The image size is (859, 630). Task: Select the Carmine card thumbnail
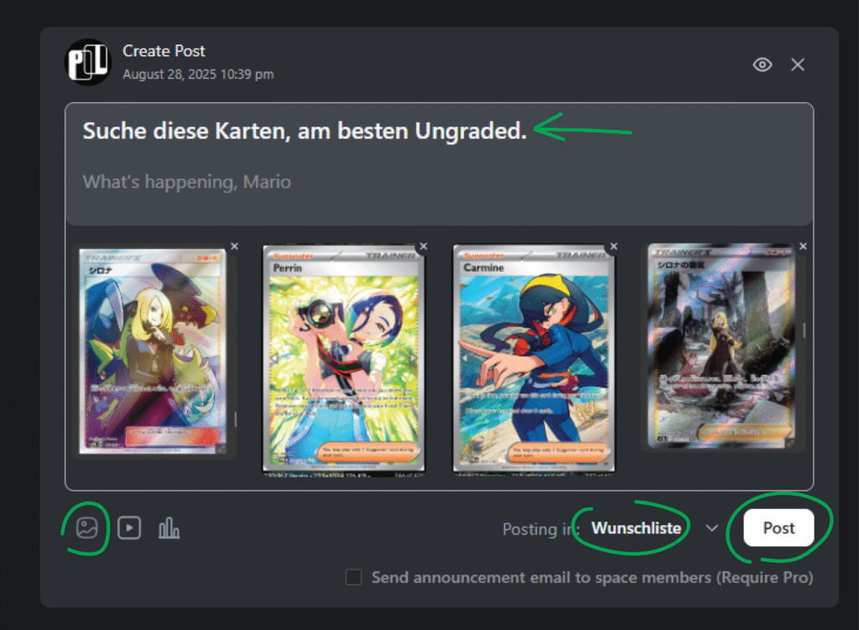534,358
